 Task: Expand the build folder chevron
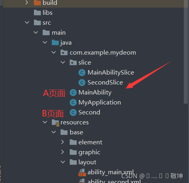(x=27, y=2)
